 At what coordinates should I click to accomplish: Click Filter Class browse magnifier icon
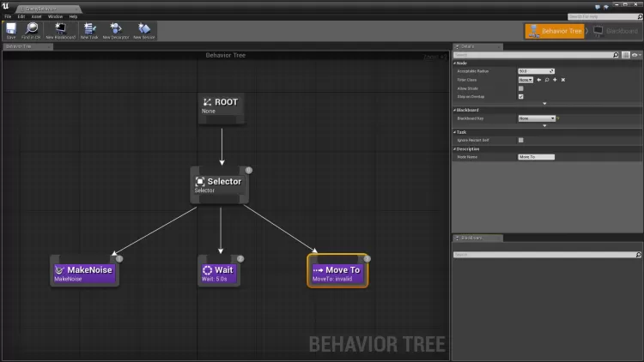547,80
